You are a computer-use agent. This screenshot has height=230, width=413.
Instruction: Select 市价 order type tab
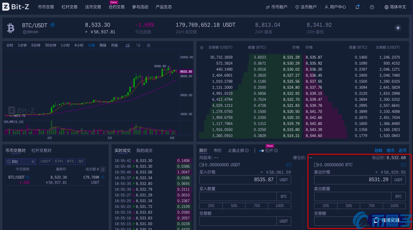[x=218, y=150]
